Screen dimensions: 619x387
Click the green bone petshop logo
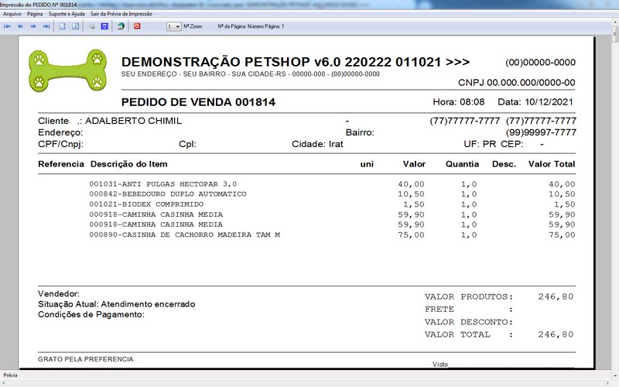point(68,70)
